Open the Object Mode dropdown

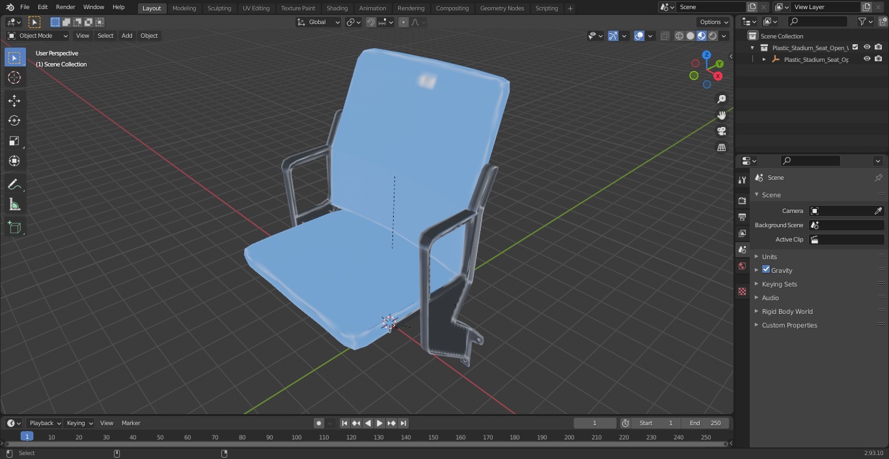pyautogui.click(x=38, y=36)
